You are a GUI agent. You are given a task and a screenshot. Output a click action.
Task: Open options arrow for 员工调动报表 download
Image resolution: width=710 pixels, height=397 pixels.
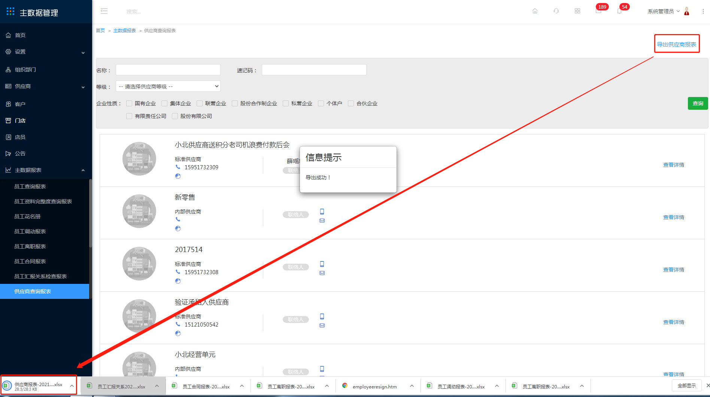pyautogui.click(x=497, y=386)
